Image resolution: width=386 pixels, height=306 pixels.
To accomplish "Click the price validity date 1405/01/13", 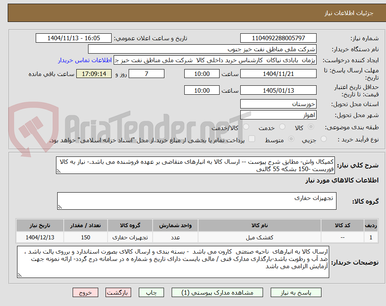I will coord(278,90).
